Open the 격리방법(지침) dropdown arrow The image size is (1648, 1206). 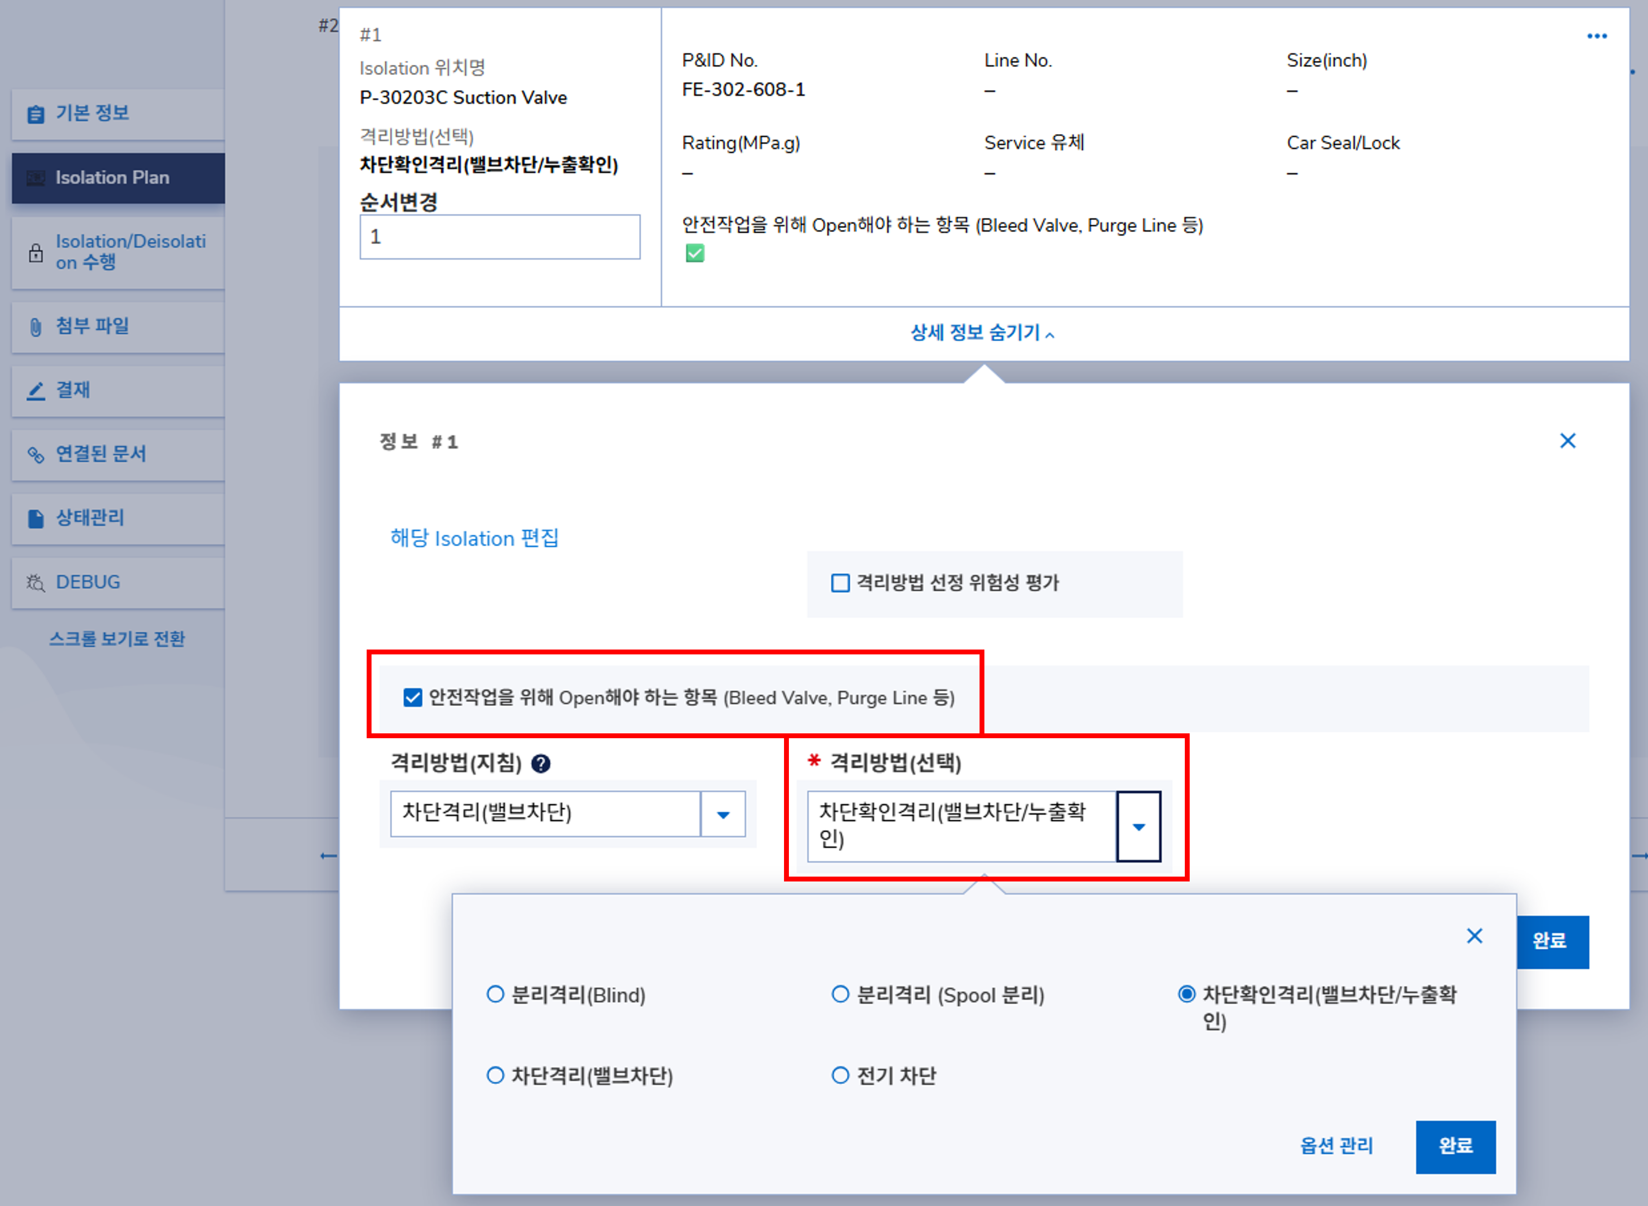pos(723,814)
